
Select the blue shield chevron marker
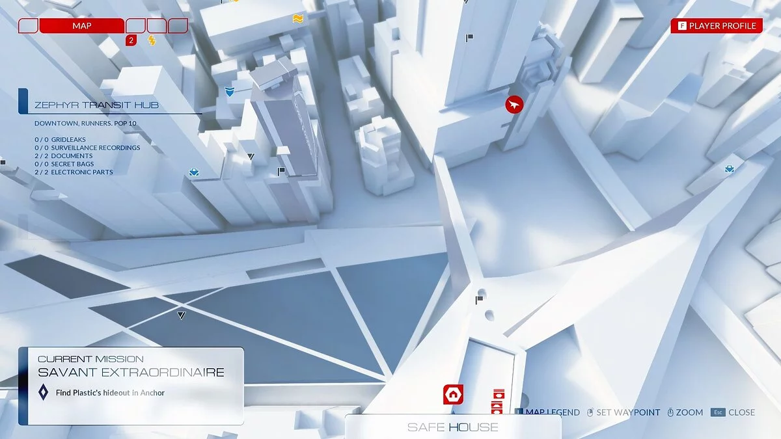pos(229,92)
